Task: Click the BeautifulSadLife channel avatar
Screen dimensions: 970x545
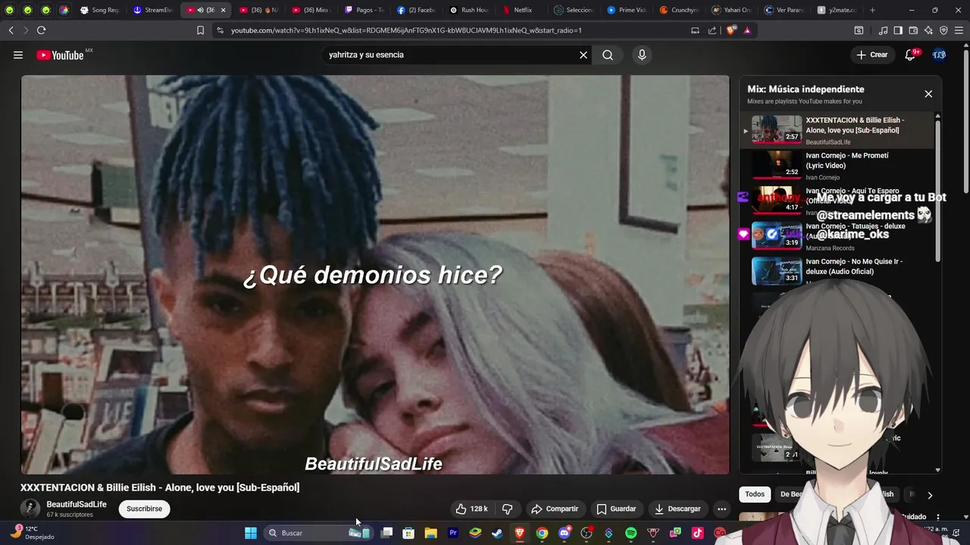Action: click(x=30, y=509)
